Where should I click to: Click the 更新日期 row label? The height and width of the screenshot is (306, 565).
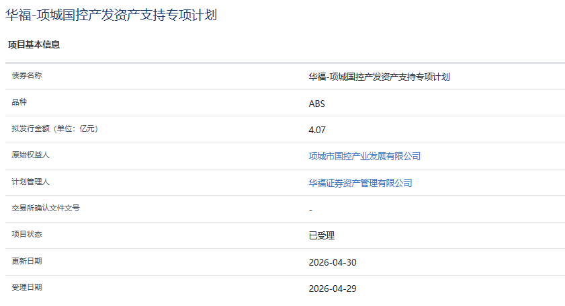pos(27,261)
